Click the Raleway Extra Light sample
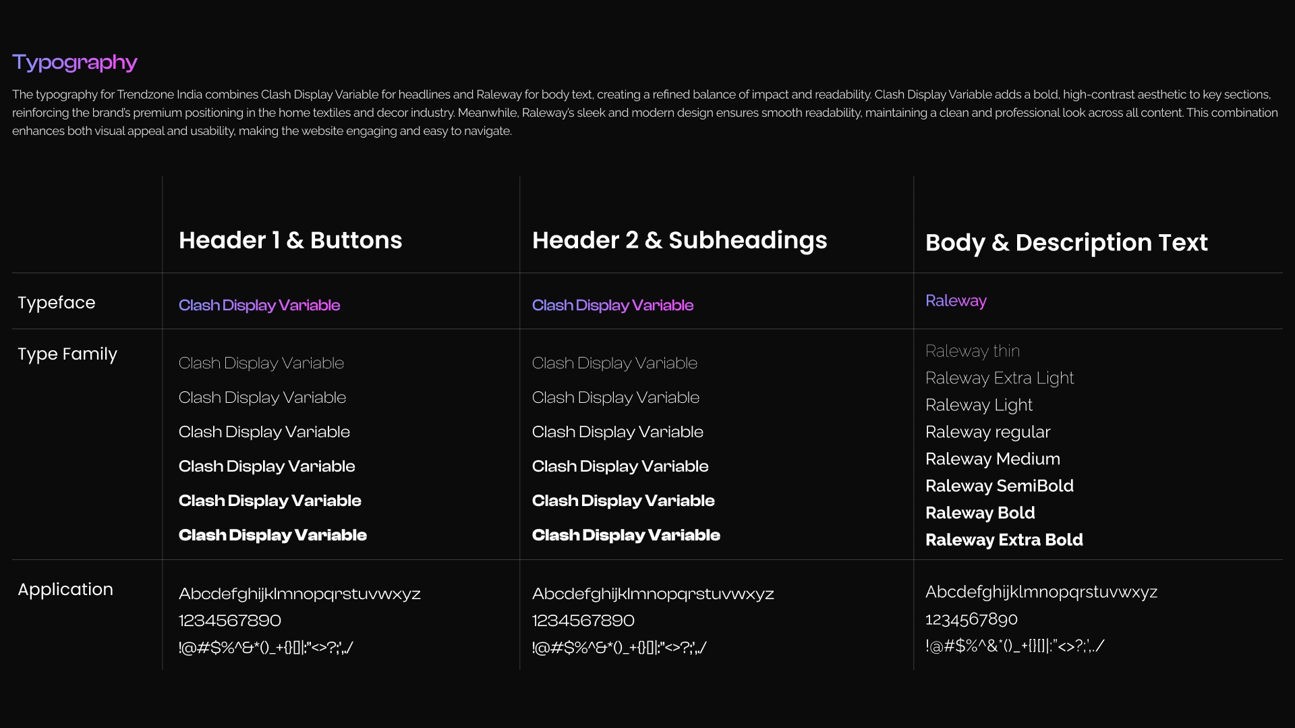The width and height of the screenshot is (1295, 728). click(x=999, y=378)
